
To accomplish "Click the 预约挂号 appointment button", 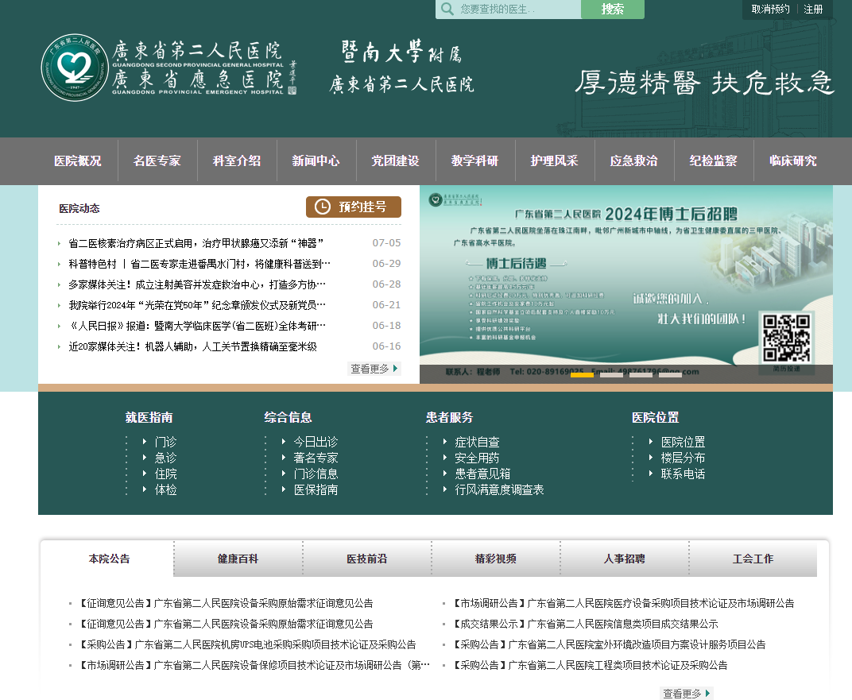I will coord(354,207).
